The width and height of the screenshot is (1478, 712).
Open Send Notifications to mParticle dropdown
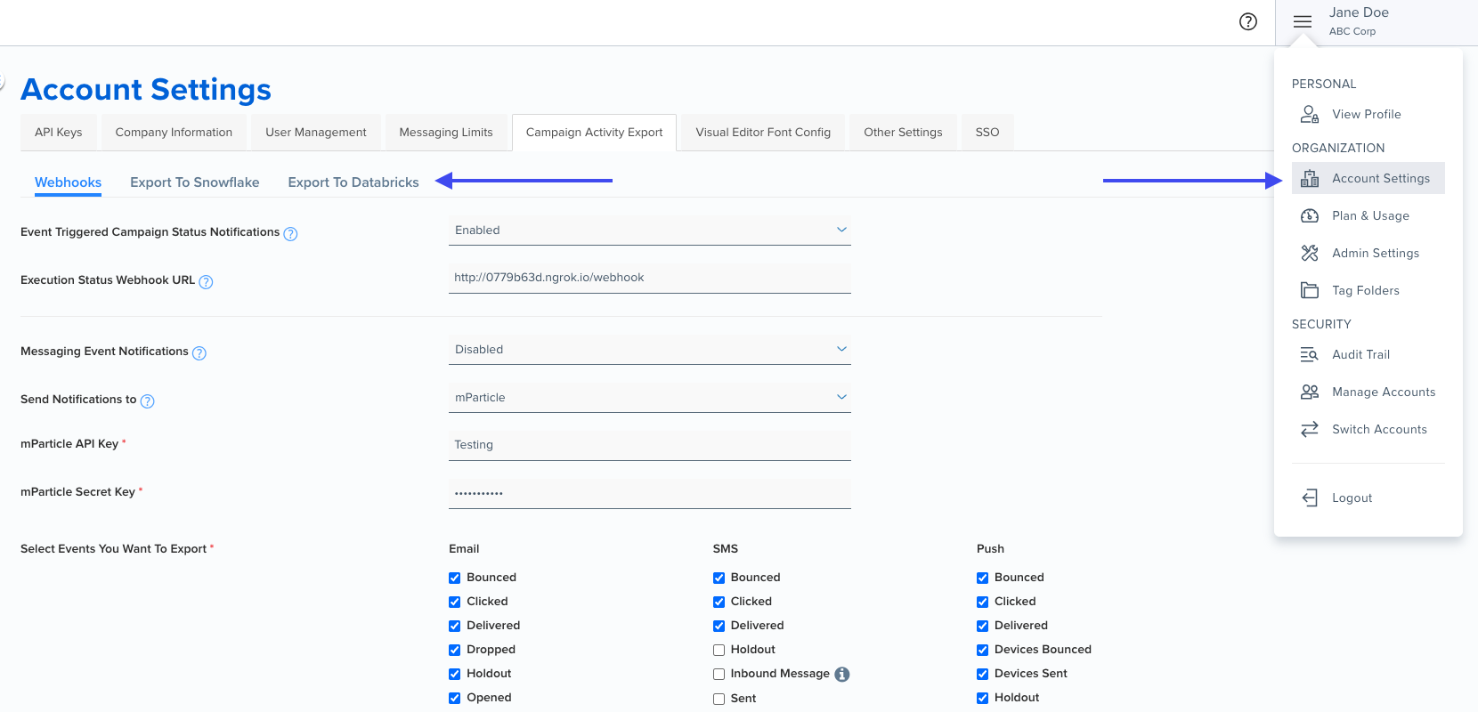(x=650, y=398)
